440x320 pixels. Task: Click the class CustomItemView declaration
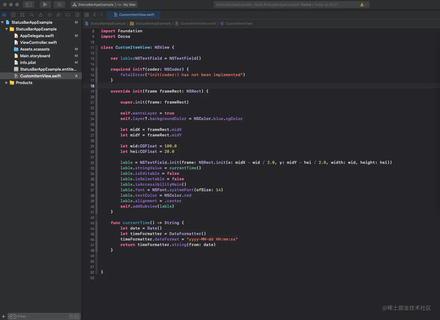tap(137, 47)
